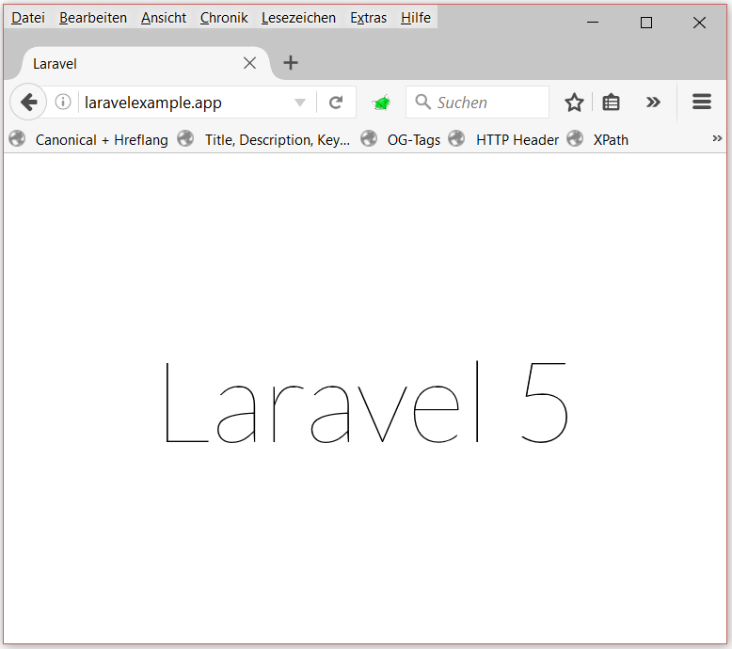This screenshot has height=649, width=732.
Task: Reload the page with the refresh icon
Action: (x=336, y=103)
